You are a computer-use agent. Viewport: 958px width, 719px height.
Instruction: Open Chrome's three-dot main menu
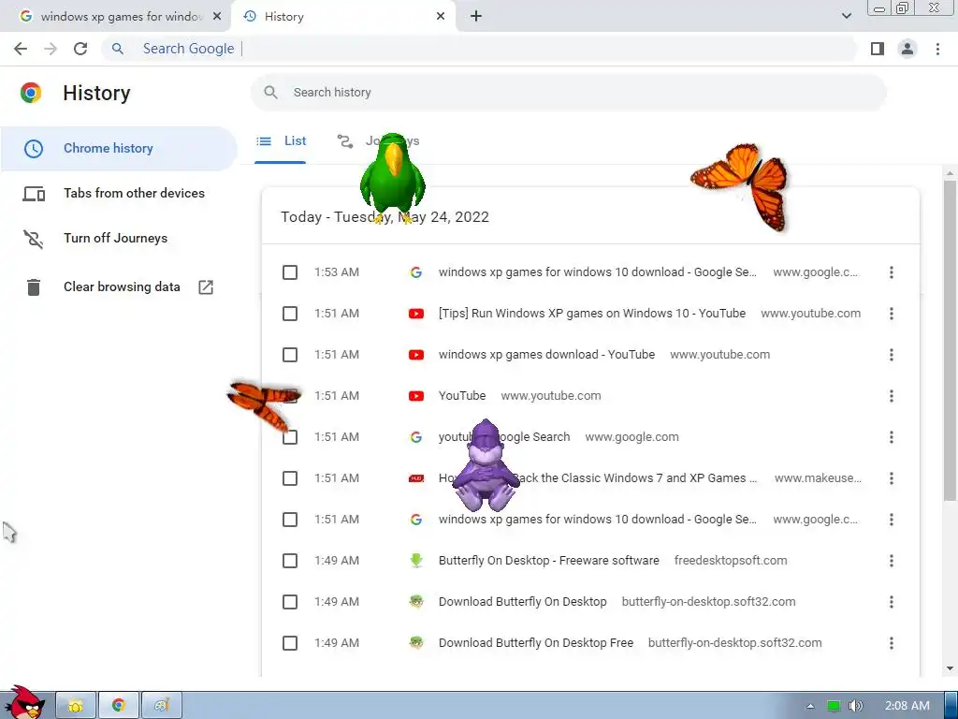937,49
